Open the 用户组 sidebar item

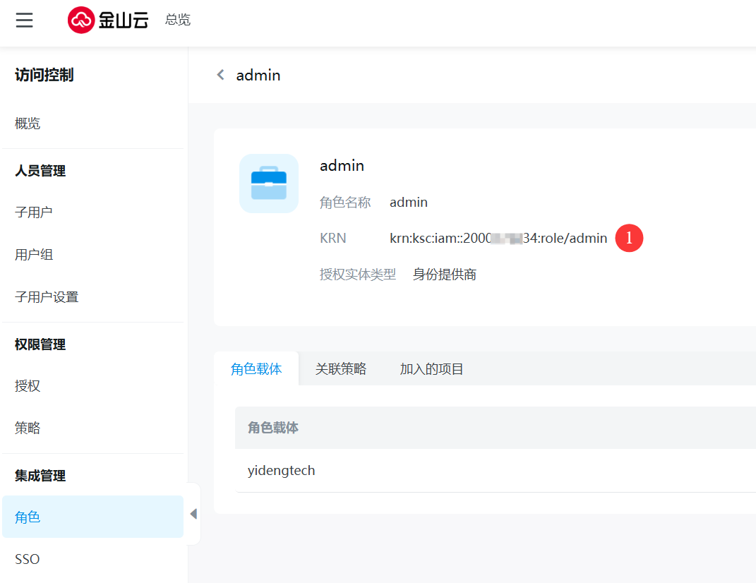[x=34, y=255]
